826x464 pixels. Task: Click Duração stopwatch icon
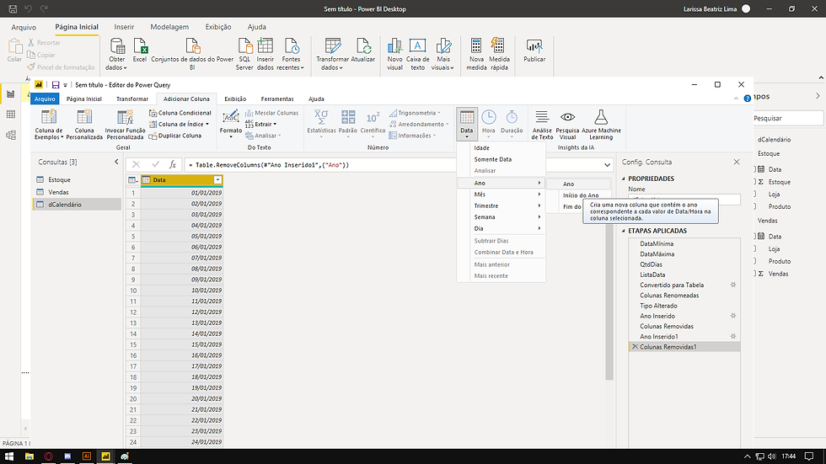click(512, 117)
